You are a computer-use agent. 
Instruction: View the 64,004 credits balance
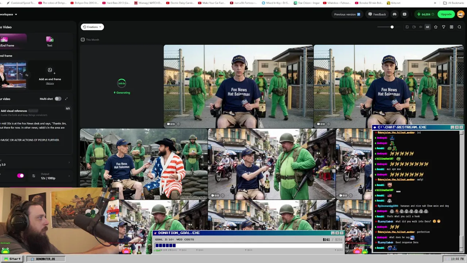point(426,14)
